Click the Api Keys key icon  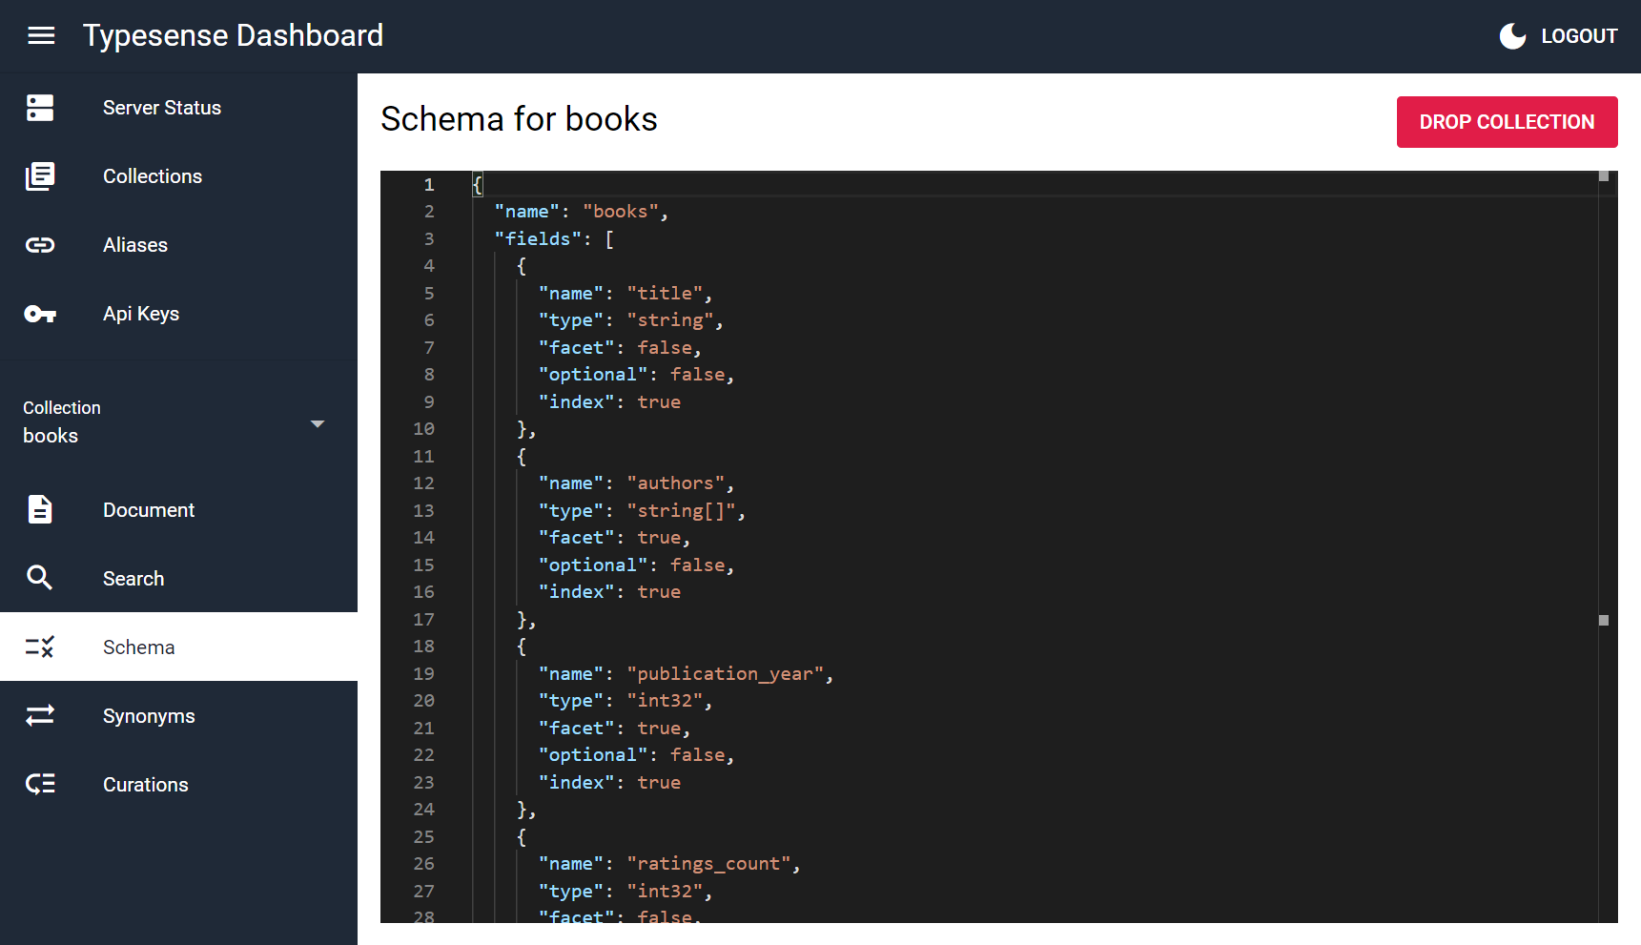[40, 314]
